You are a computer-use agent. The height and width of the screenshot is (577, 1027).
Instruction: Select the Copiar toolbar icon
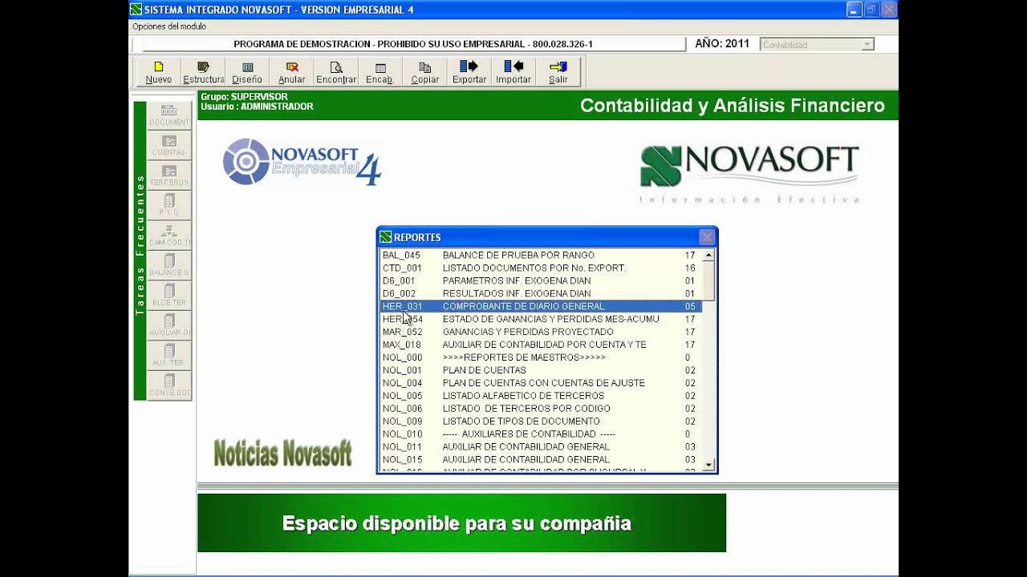point(424,72)
